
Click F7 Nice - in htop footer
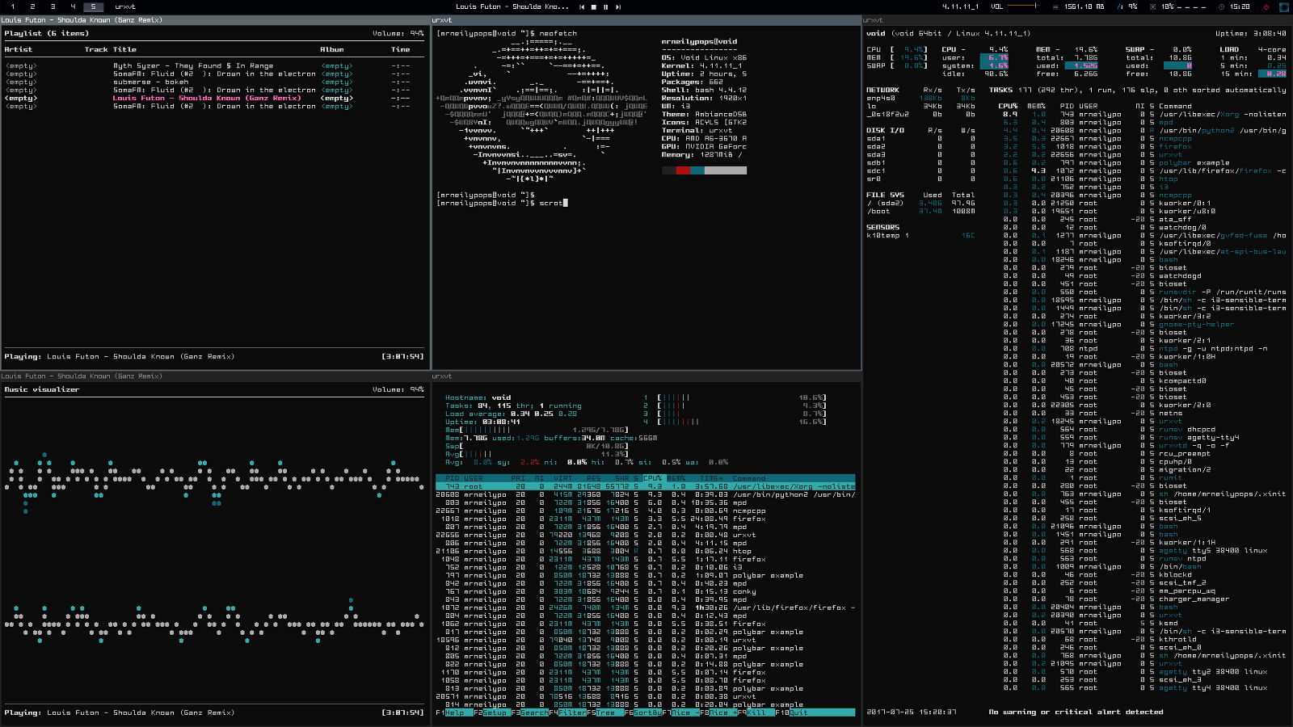coord(680,712)
